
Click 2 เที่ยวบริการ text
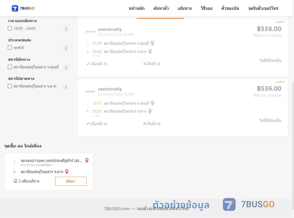click(29, 181)
